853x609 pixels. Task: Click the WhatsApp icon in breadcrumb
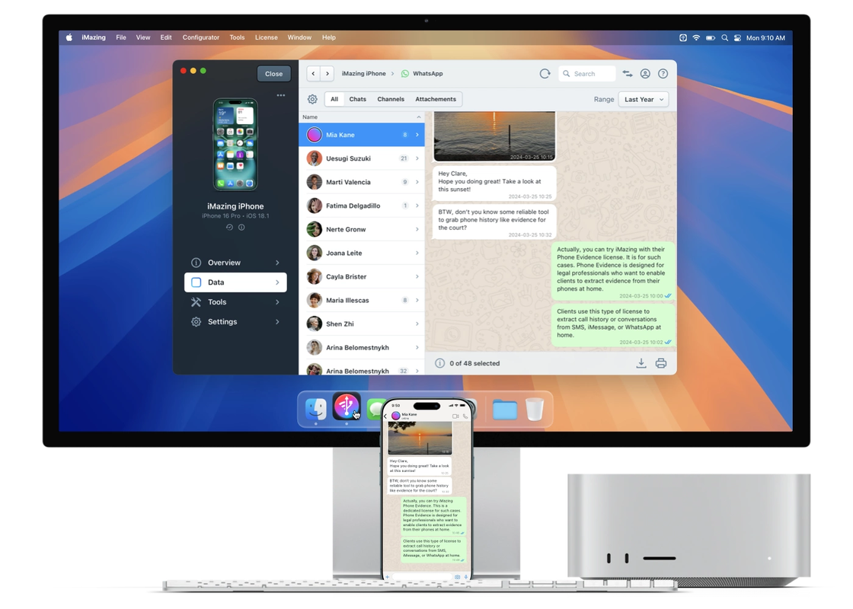[404, 73]
